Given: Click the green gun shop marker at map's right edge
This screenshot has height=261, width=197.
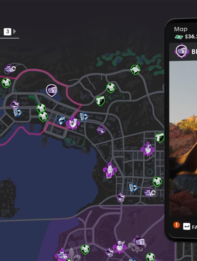Looking at the screenshot, I should [160, 137].
